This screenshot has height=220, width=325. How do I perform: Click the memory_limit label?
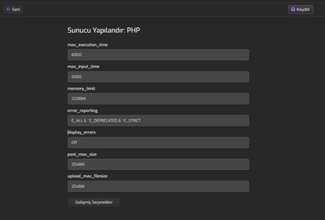81,88
